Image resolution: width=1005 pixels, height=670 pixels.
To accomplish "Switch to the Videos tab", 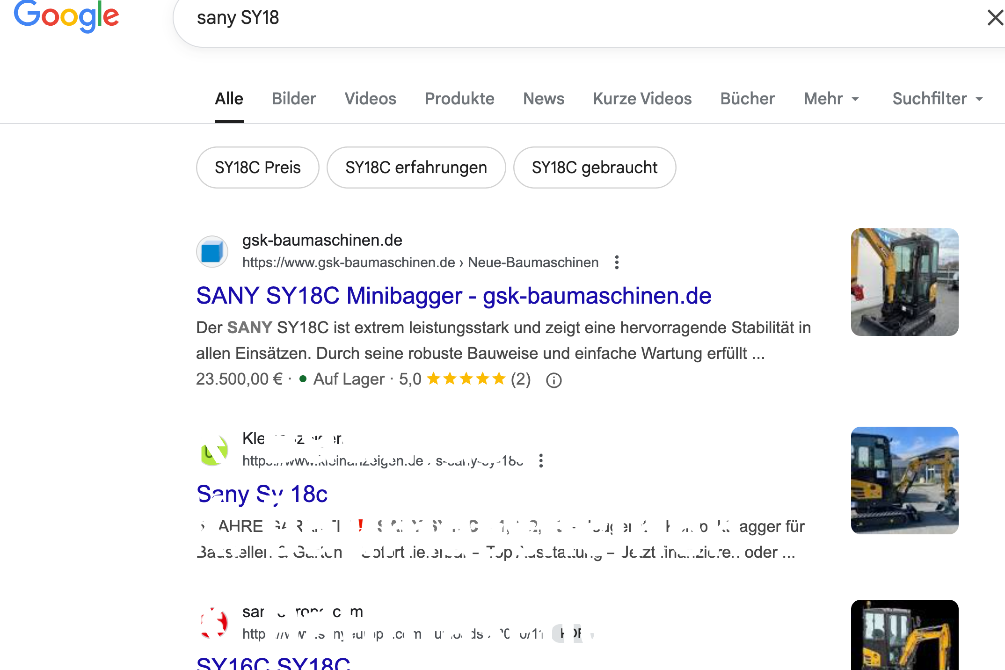I will tap(370, 99).
